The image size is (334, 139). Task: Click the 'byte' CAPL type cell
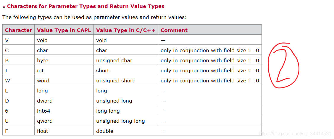[x=64, y=61]
